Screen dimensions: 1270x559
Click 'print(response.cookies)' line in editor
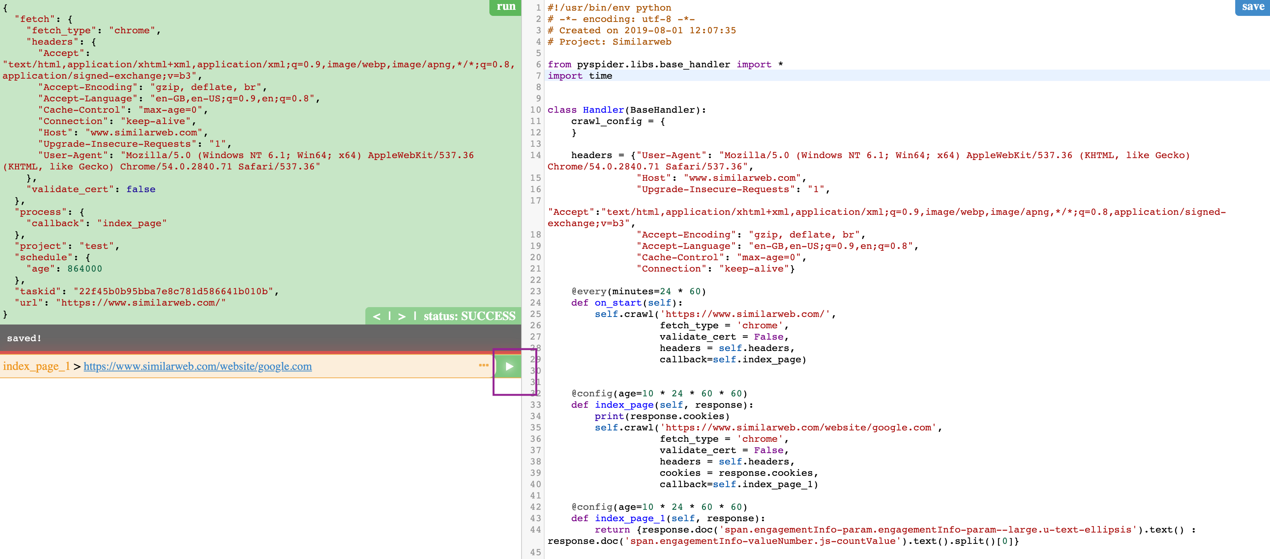(662, 416)
